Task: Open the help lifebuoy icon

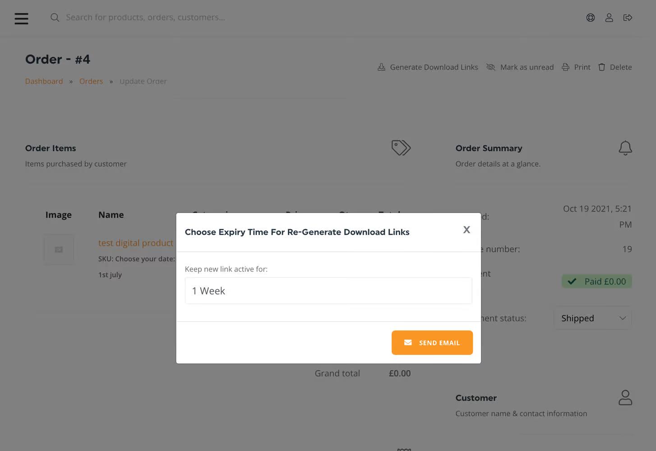Action: (x=590, y=18)
